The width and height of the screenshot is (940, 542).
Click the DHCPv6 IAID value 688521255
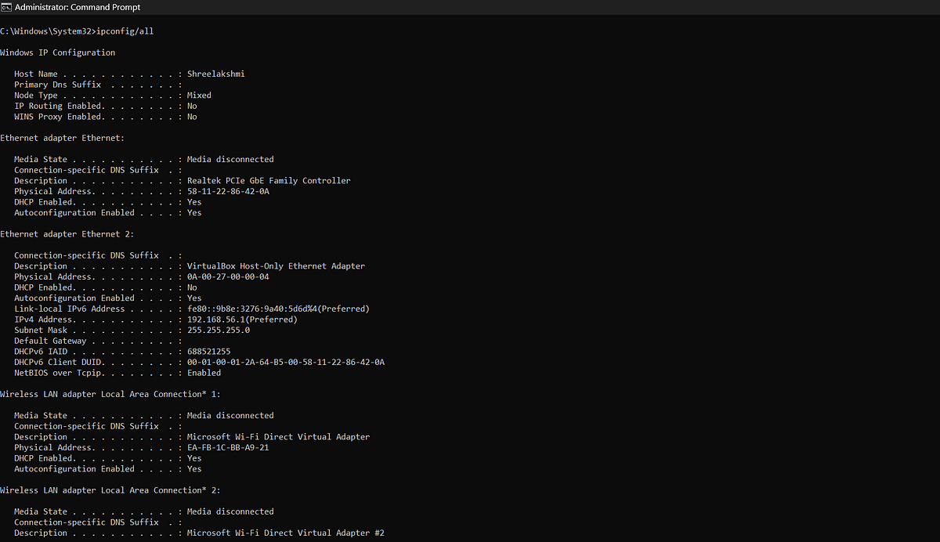click(208, 351)
